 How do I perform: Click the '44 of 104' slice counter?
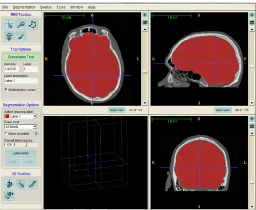[x=135, y=110]
